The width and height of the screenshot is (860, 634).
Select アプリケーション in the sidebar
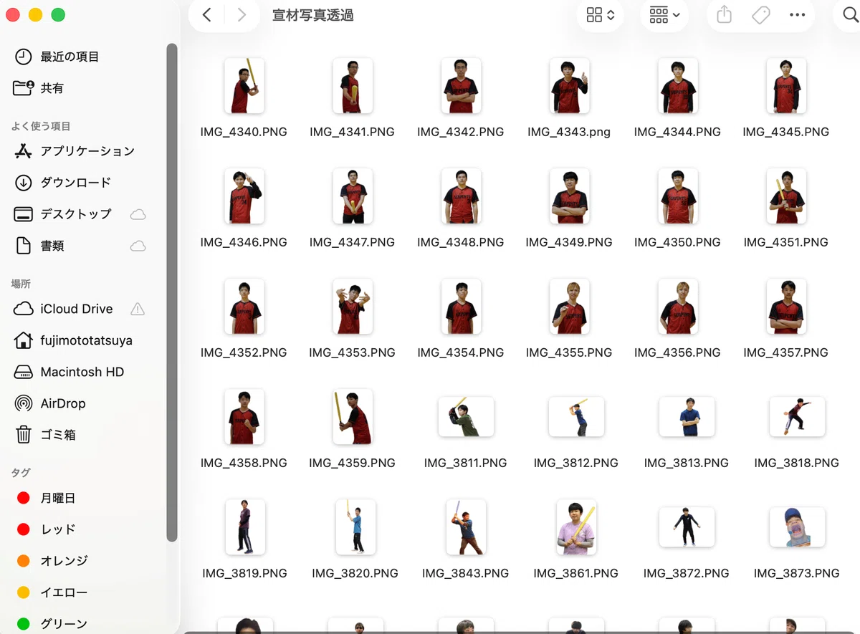click(87, 151)
